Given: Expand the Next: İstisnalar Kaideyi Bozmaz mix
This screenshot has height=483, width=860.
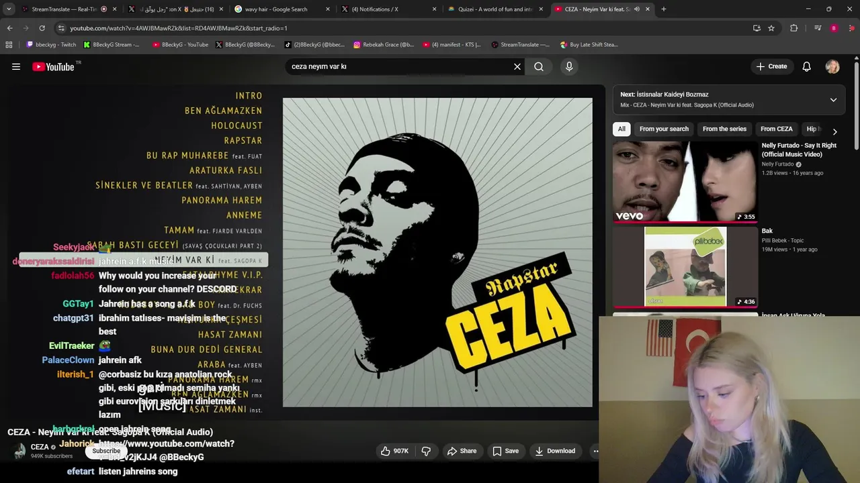Looking at the screenshot, I should tap(833, 99).
